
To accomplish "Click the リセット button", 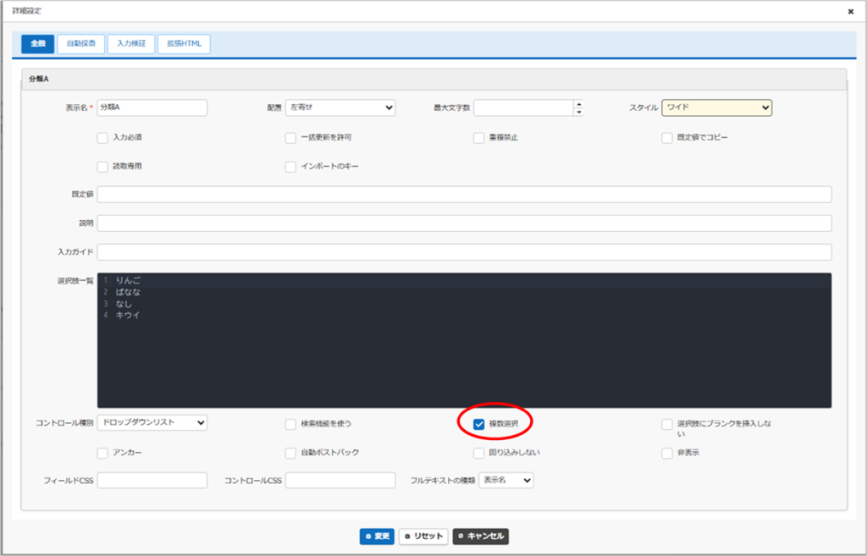I will [423, 537].
